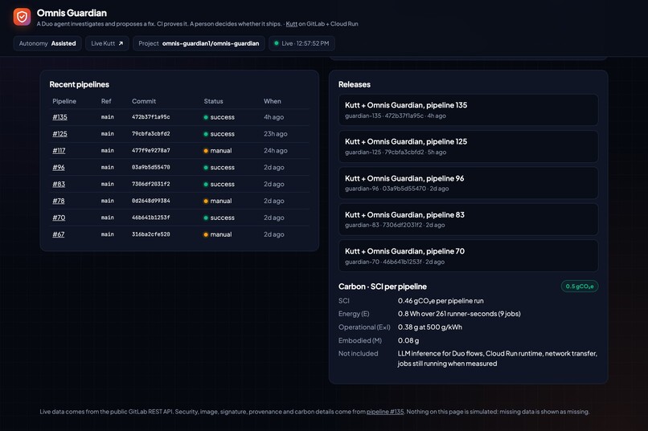648x431 pixels.
Task: Open pipeline #70 link
Action: click(x=59, y=218)
